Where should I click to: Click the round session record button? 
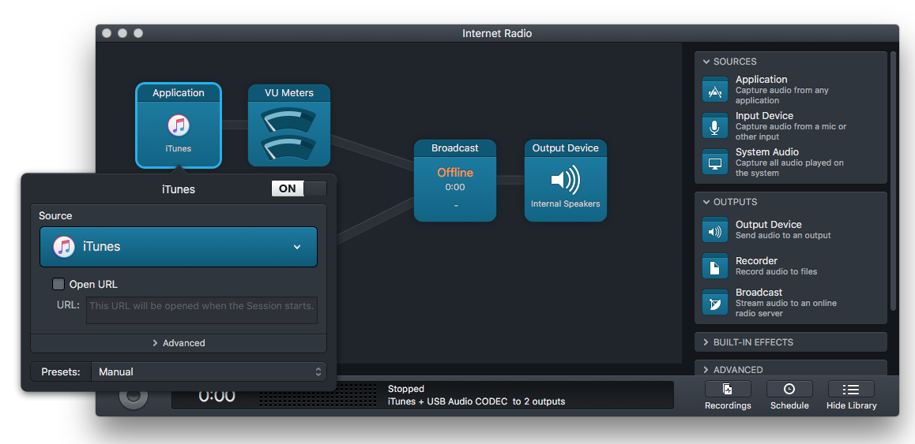pos(134,397)
